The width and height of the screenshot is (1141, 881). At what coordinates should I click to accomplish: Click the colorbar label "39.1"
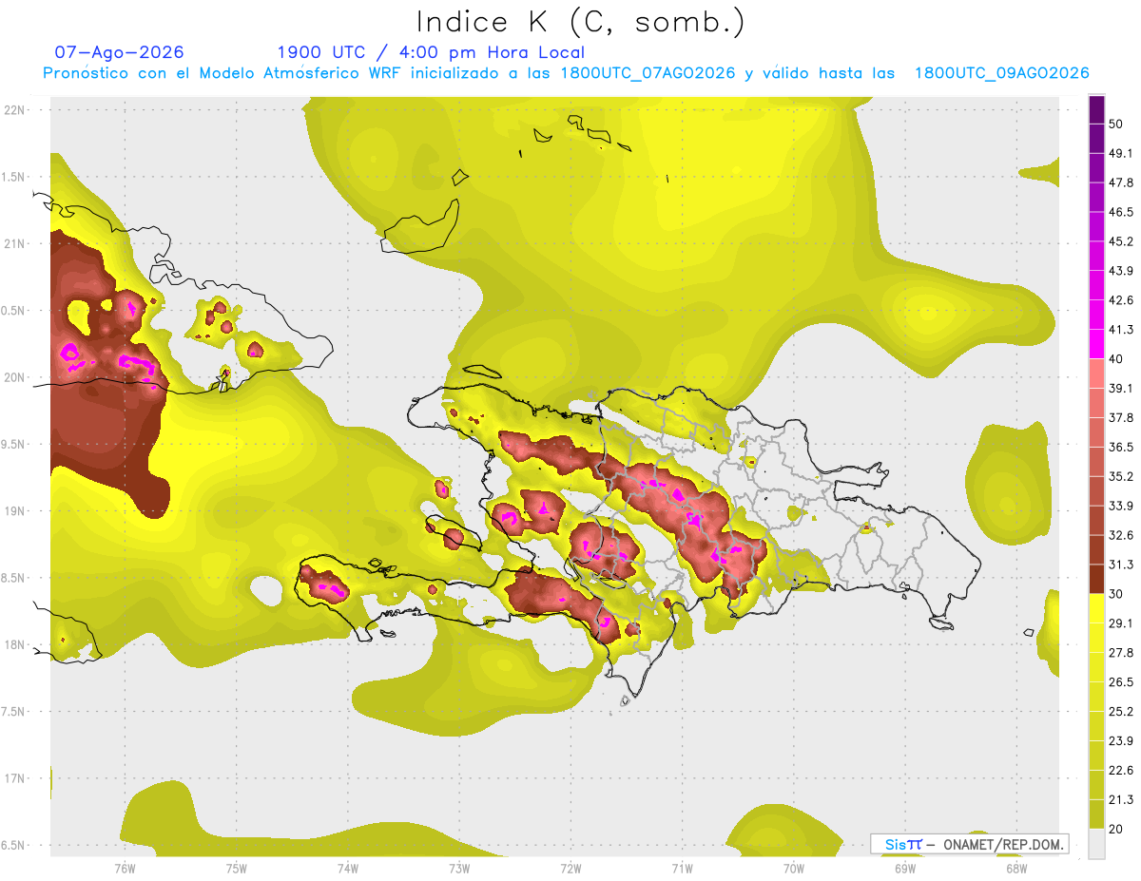point(1121,388)
